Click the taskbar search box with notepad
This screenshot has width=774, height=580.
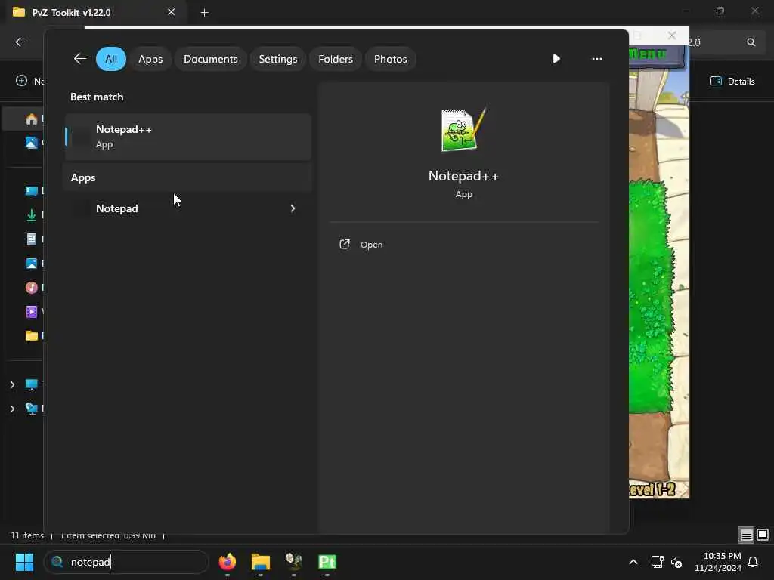[126, 562]
